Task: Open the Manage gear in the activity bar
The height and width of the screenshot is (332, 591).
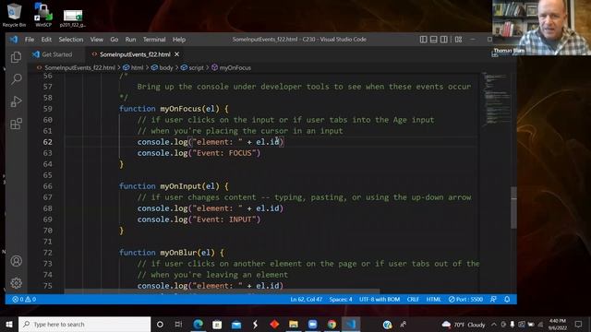Action: tap(16, 283)
